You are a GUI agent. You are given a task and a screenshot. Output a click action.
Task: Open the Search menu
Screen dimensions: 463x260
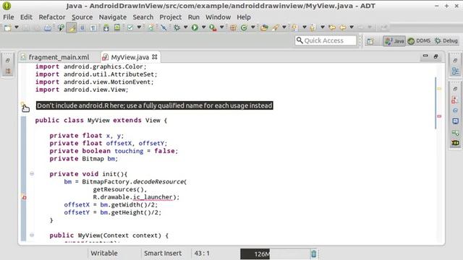(x=143, y=17)
